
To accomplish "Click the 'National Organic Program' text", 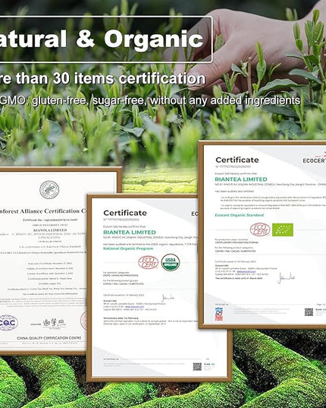I will 128,248.
